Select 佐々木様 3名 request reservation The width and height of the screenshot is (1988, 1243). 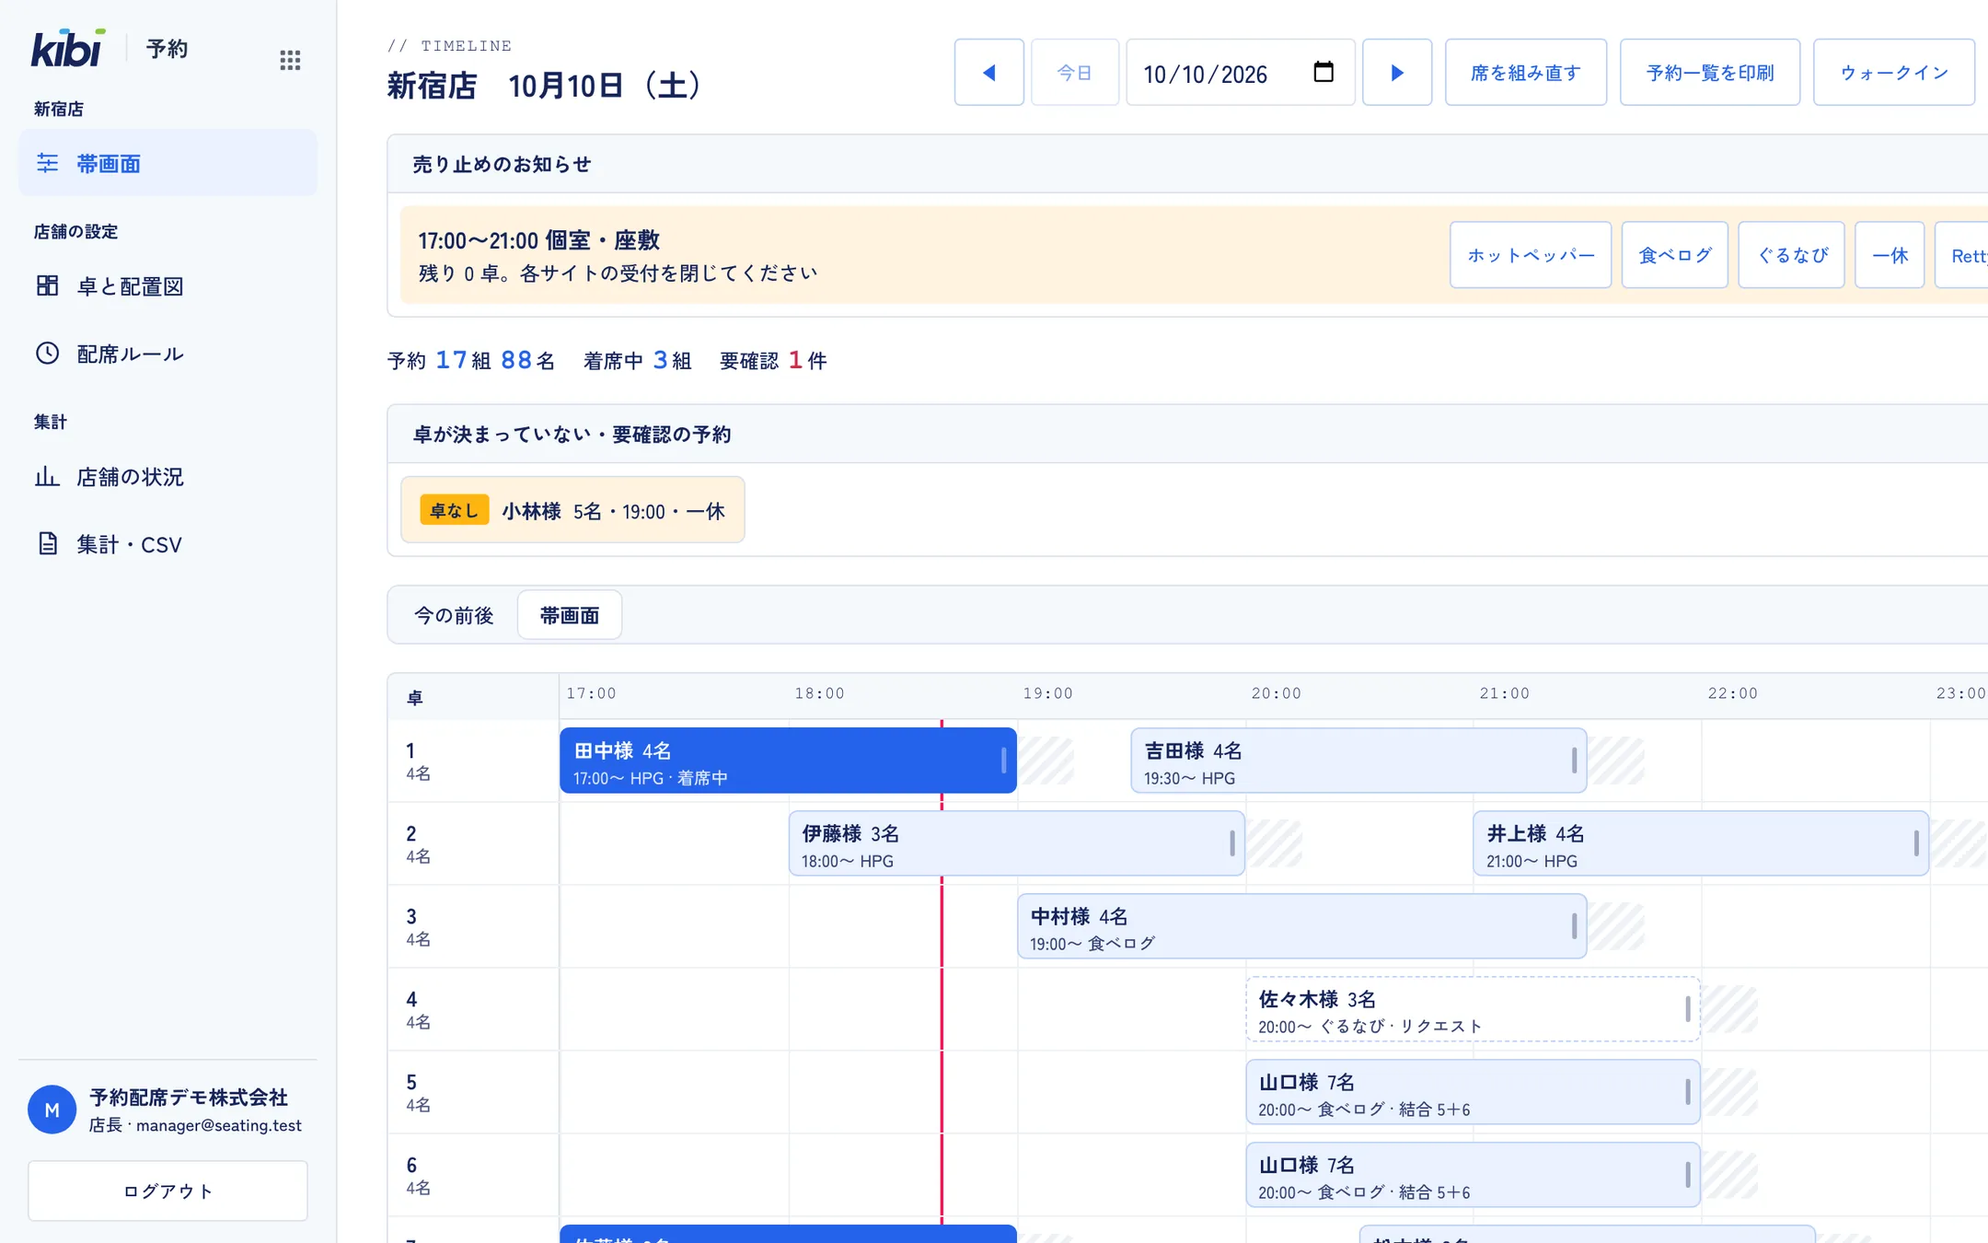point(1473,1009)
